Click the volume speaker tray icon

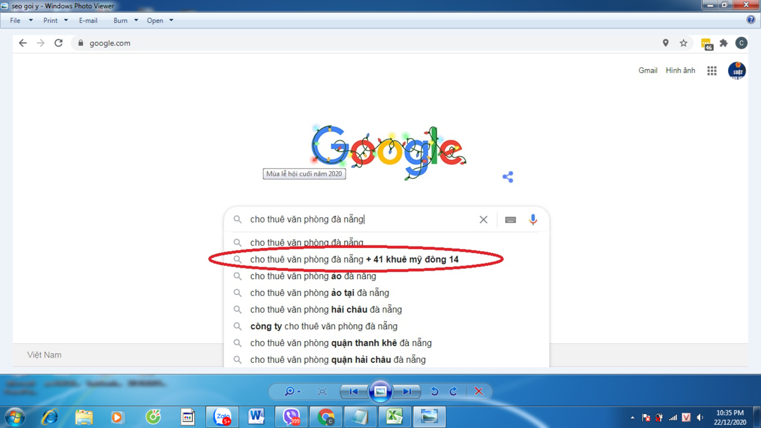click(x=700, y=418)
